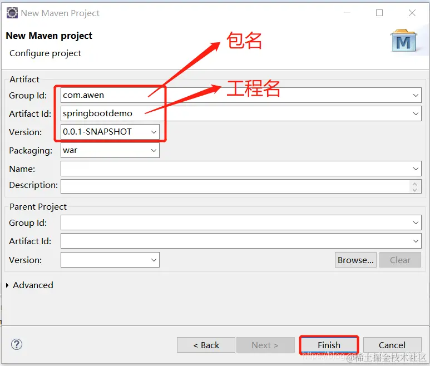Image resolution: width=430 pixels, height=366 pixels.
Task: Click the Description up stepper arrow
Action: coord(414,184)
